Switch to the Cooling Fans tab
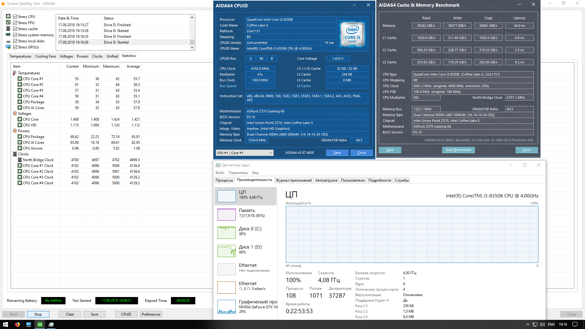This screenshot has height=329, width=585. (x=45, y=56)
